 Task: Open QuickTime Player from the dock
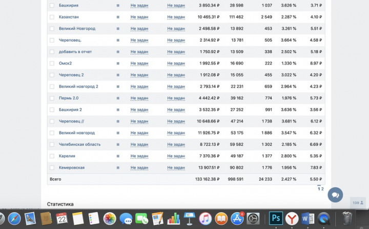324,219
